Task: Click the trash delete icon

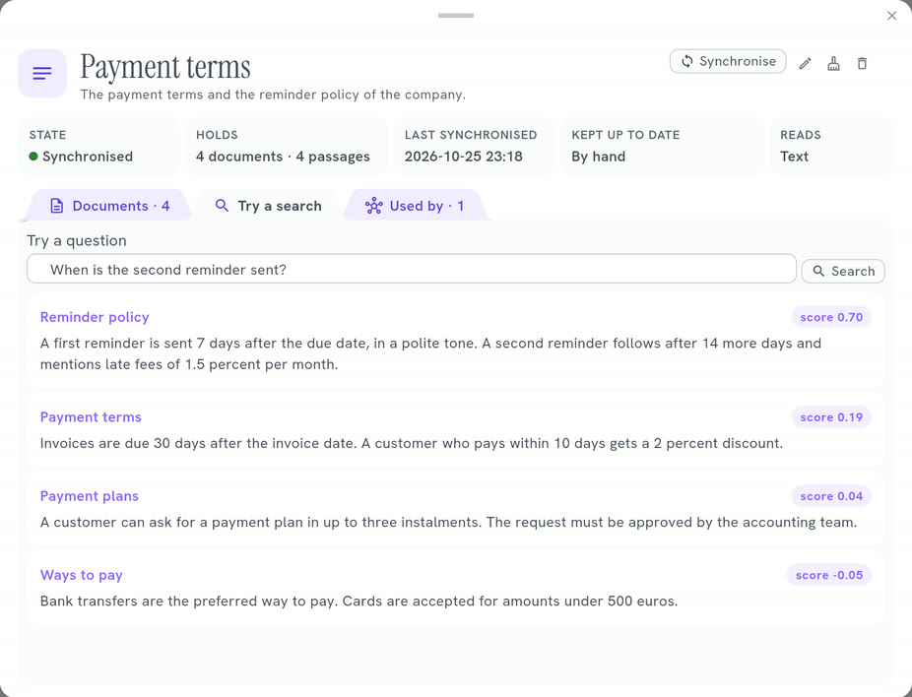Action: [x=862, y=63]
